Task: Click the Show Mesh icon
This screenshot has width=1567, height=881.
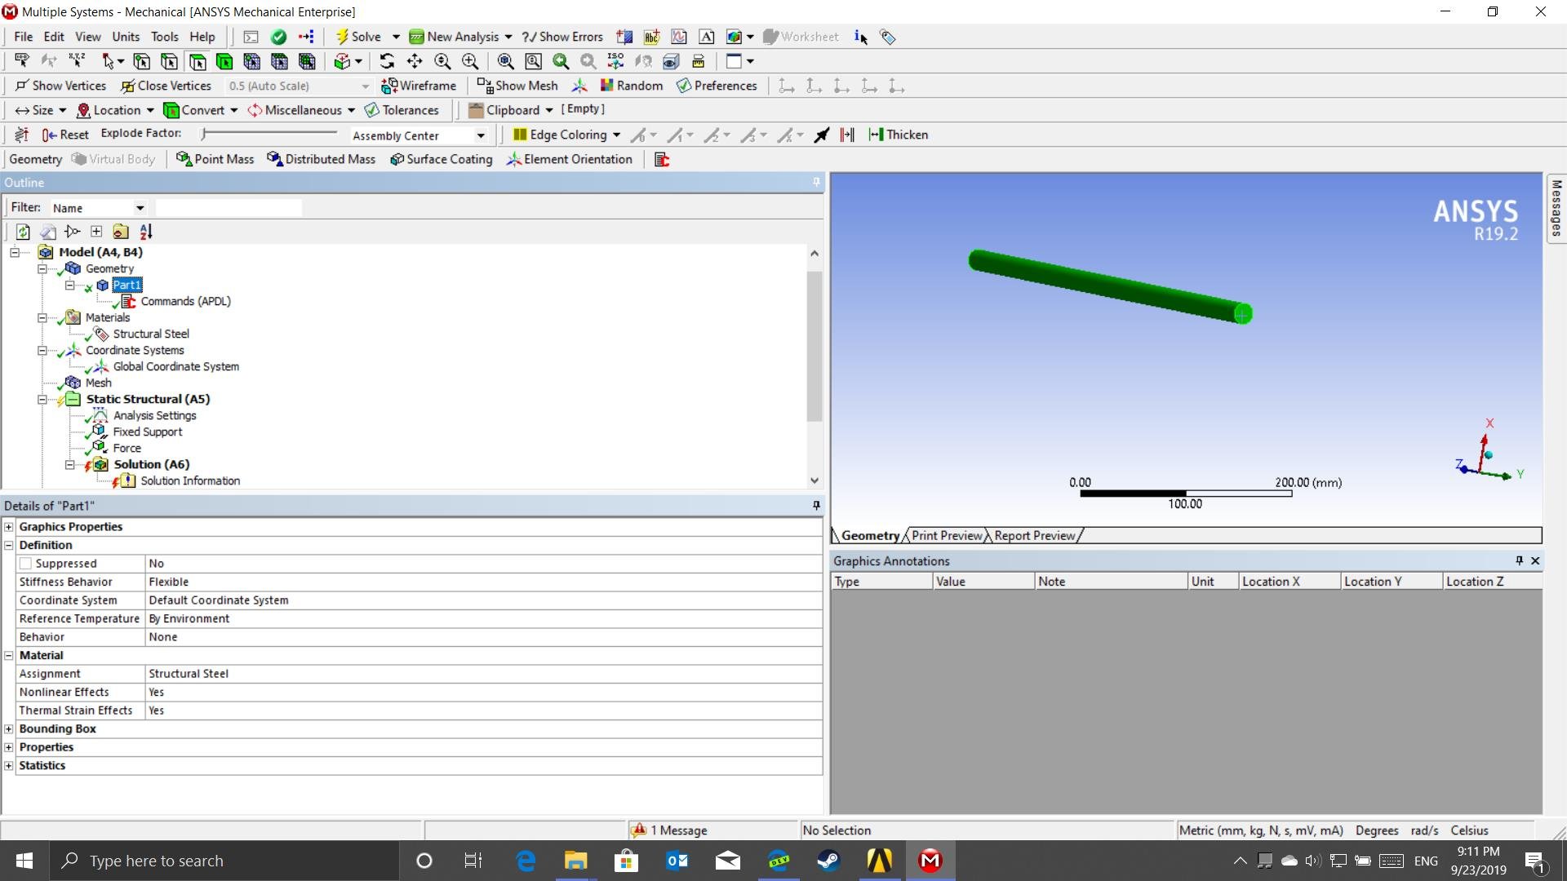Action: 517,86
